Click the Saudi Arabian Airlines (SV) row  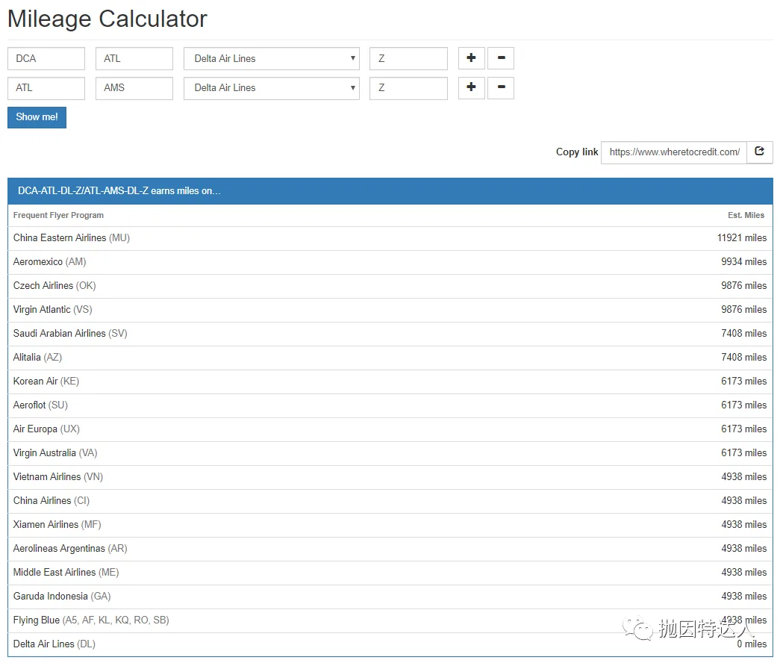[390, 334]
